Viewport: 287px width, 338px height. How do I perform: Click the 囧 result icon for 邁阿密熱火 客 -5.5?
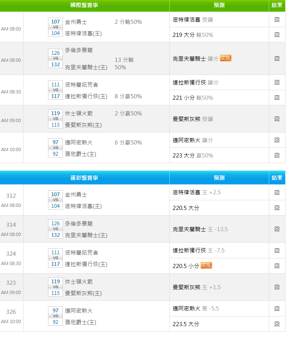277,309
